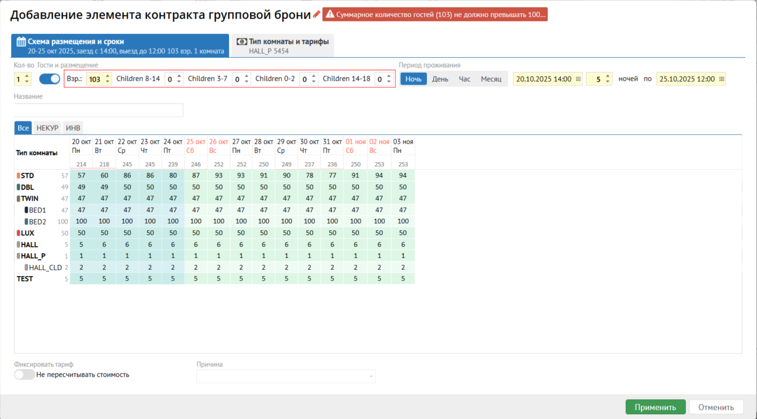Click the 03 ноя Пн column header

[403, 146]
